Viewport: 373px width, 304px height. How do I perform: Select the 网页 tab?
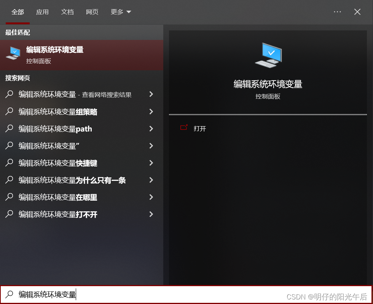(92, 12)
